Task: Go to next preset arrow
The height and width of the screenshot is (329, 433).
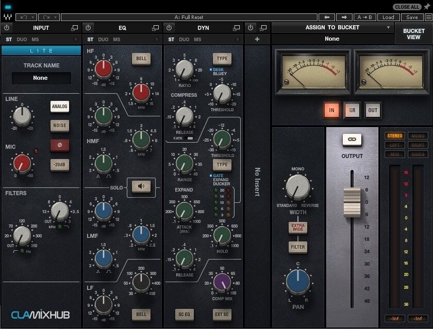Action: click(344, 18)
